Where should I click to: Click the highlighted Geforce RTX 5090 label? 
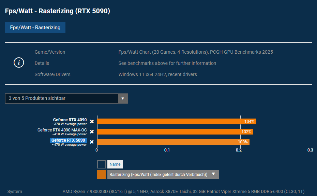68,140
